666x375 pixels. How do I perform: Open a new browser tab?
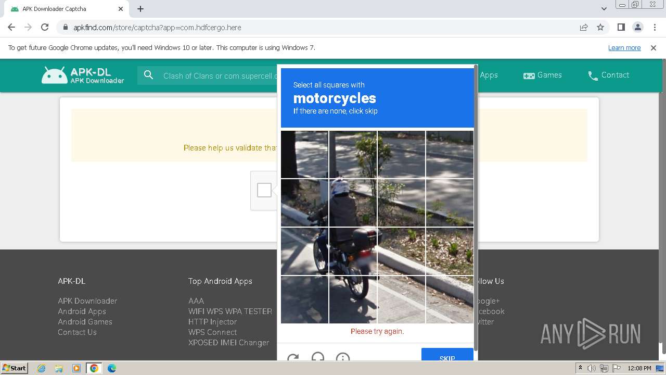[140, 9]
